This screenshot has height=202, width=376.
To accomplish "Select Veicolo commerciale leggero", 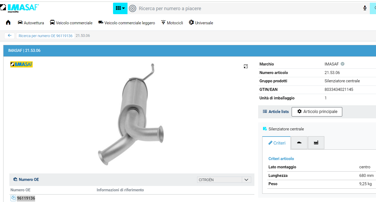I will tap(127, 23).
